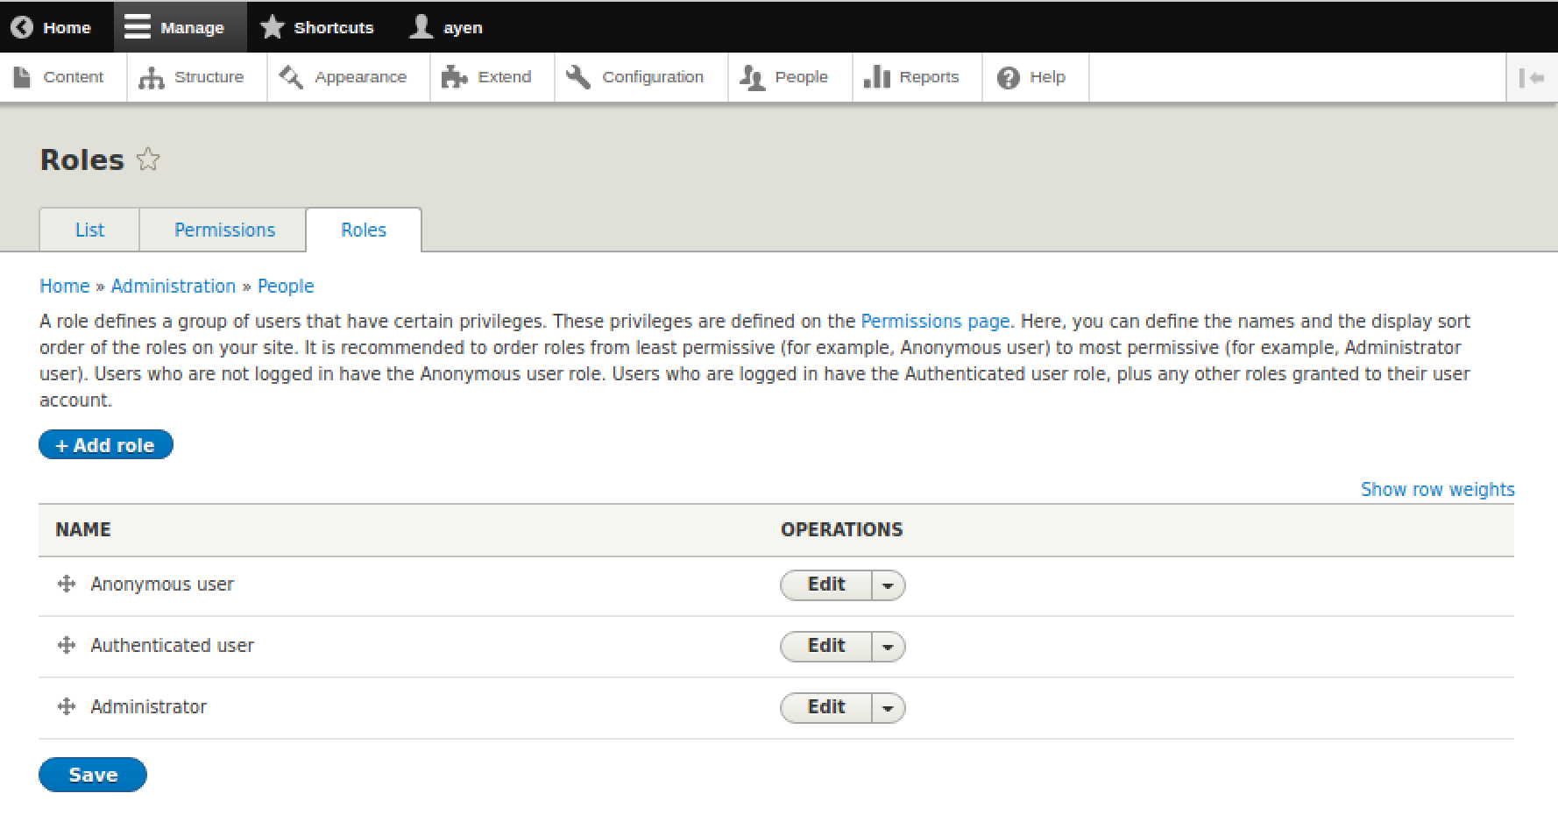Open the Configuration section
The height and width of the screenshot is (836, 1558).
point(635,77)
